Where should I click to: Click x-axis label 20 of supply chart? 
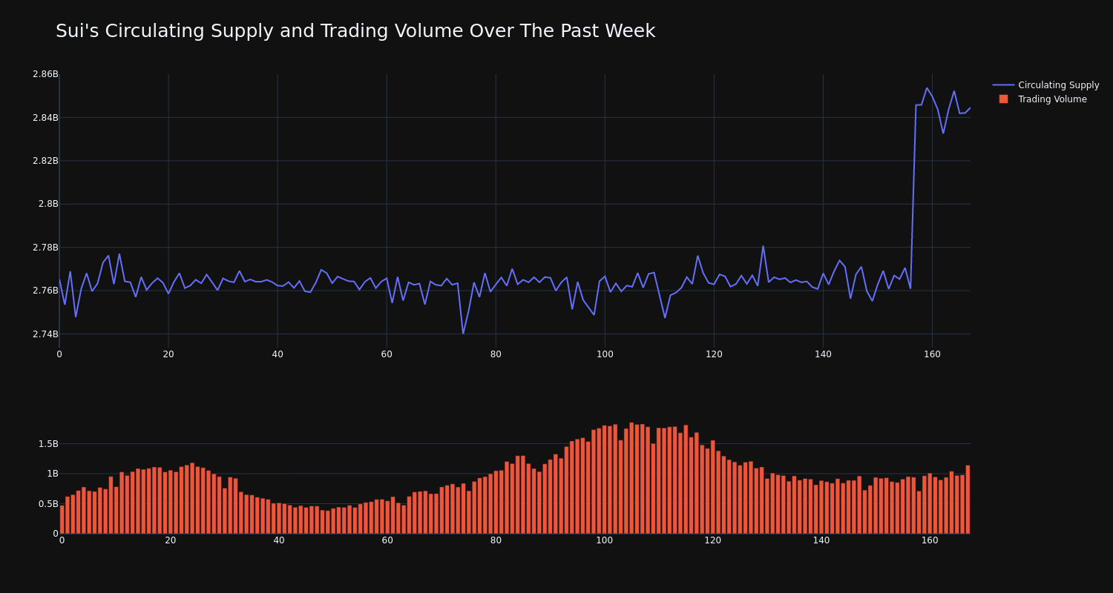(x=168, y=354)
